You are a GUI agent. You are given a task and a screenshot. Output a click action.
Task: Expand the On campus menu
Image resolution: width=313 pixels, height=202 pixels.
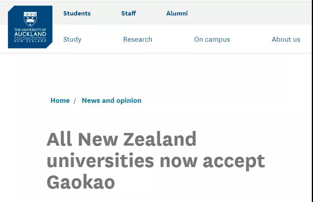click(212, 39)
